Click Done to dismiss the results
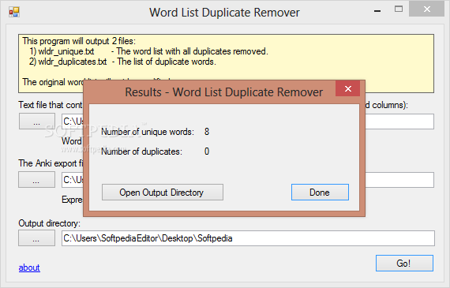 [x=320, y=193]
